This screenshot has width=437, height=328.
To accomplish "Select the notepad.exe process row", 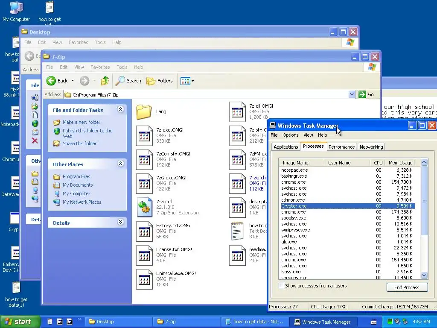I will click(x=348, y=170).
